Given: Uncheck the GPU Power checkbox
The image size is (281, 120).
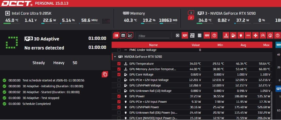Looking at the screenshot, I should point(119,96).
